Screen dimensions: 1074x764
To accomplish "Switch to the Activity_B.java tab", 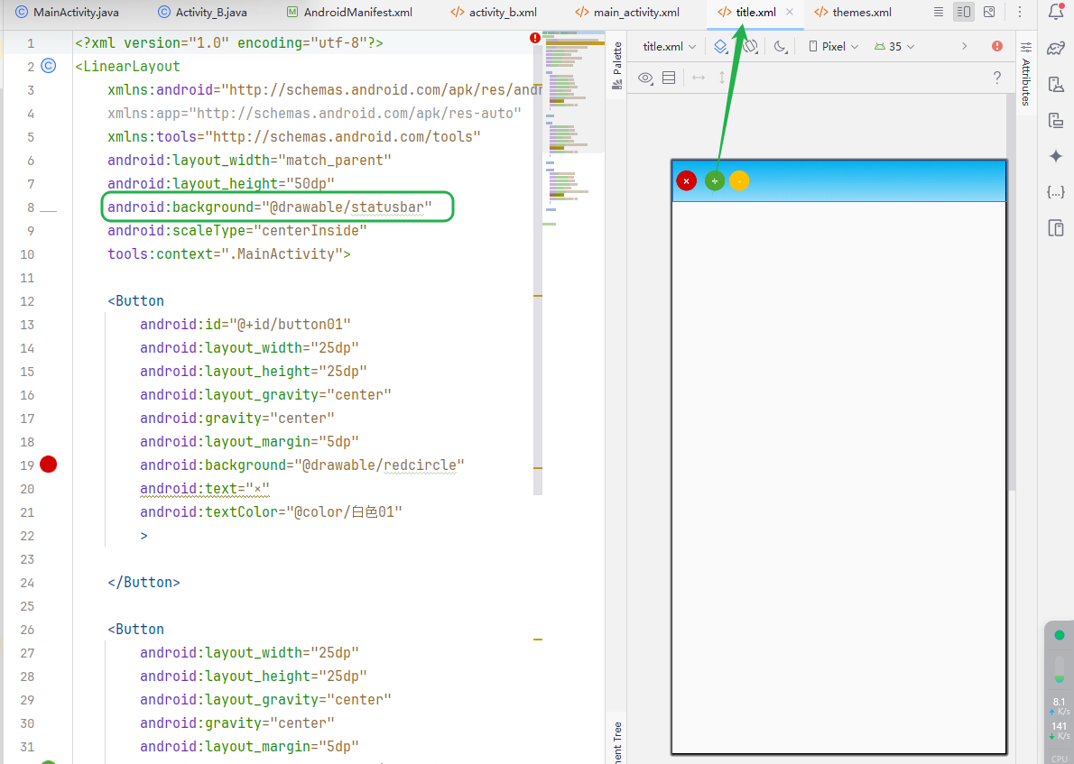I will [x=202, y=13].
